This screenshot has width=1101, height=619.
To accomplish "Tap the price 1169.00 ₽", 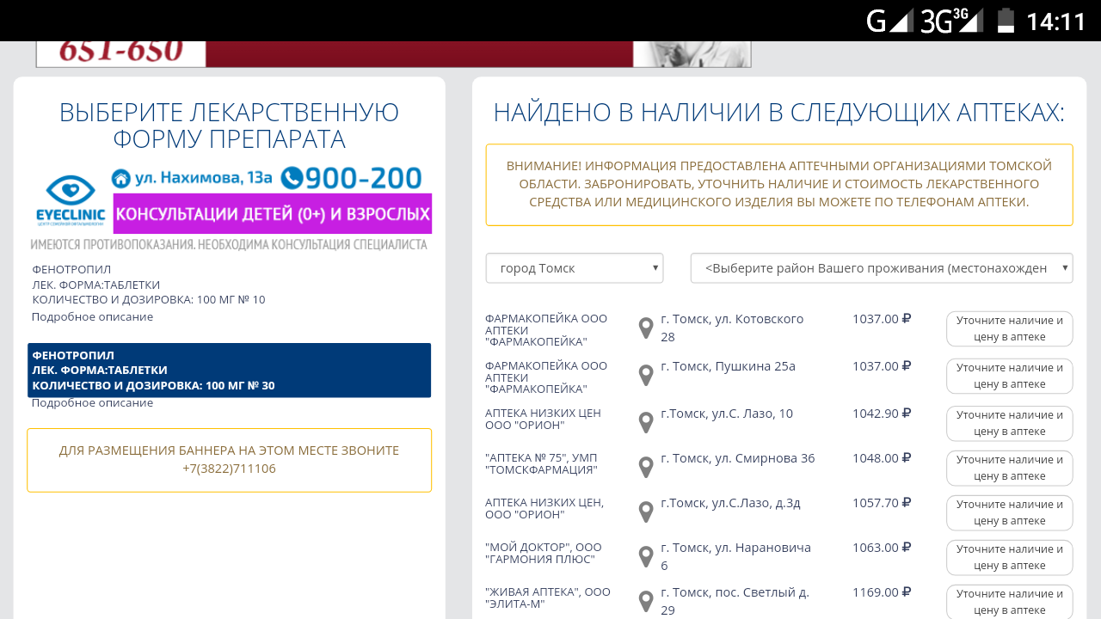I will (882, 592).
